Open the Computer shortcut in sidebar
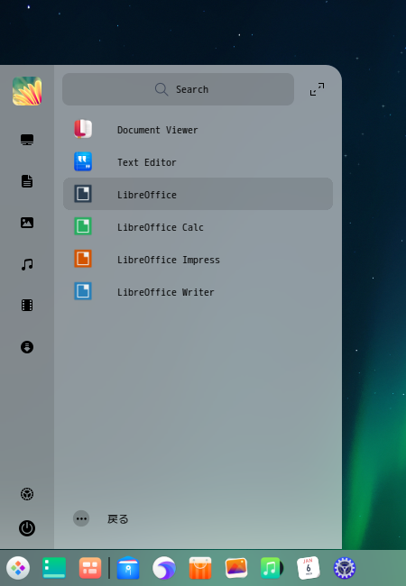Image resolution: width=406 pixels, height=586 pixels. [27, 140]
